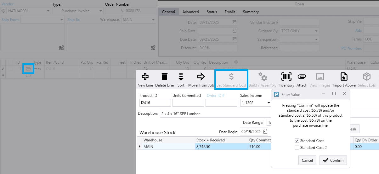Click the Product ID input field

(155, 103)
